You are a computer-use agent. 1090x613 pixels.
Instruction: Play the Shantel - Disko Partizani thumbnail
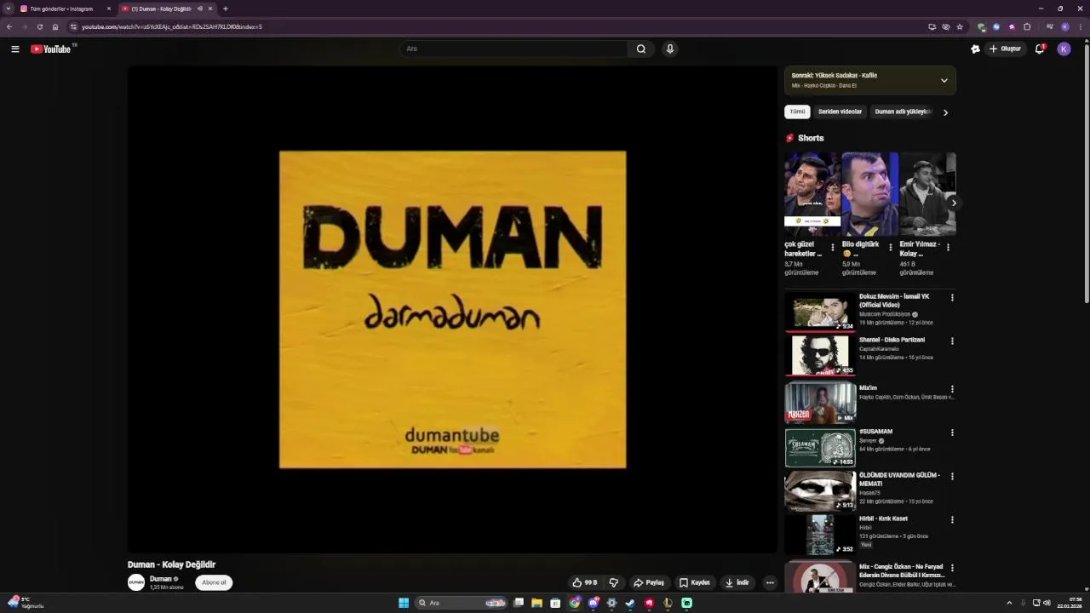[820, 355]
